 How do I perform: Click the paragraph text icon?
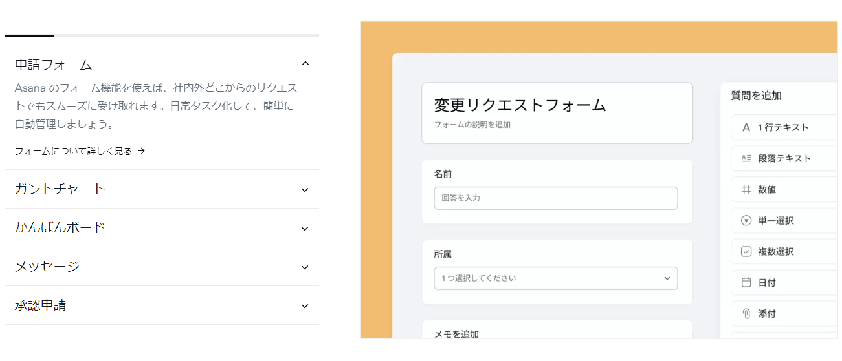tap(746, 158)
